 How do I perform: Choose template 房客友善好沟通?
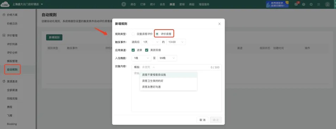coord(168,87)
